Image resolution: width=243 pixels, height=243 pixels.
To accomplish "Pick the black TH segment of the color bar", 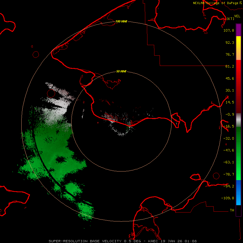I will [x=238, y=210].
